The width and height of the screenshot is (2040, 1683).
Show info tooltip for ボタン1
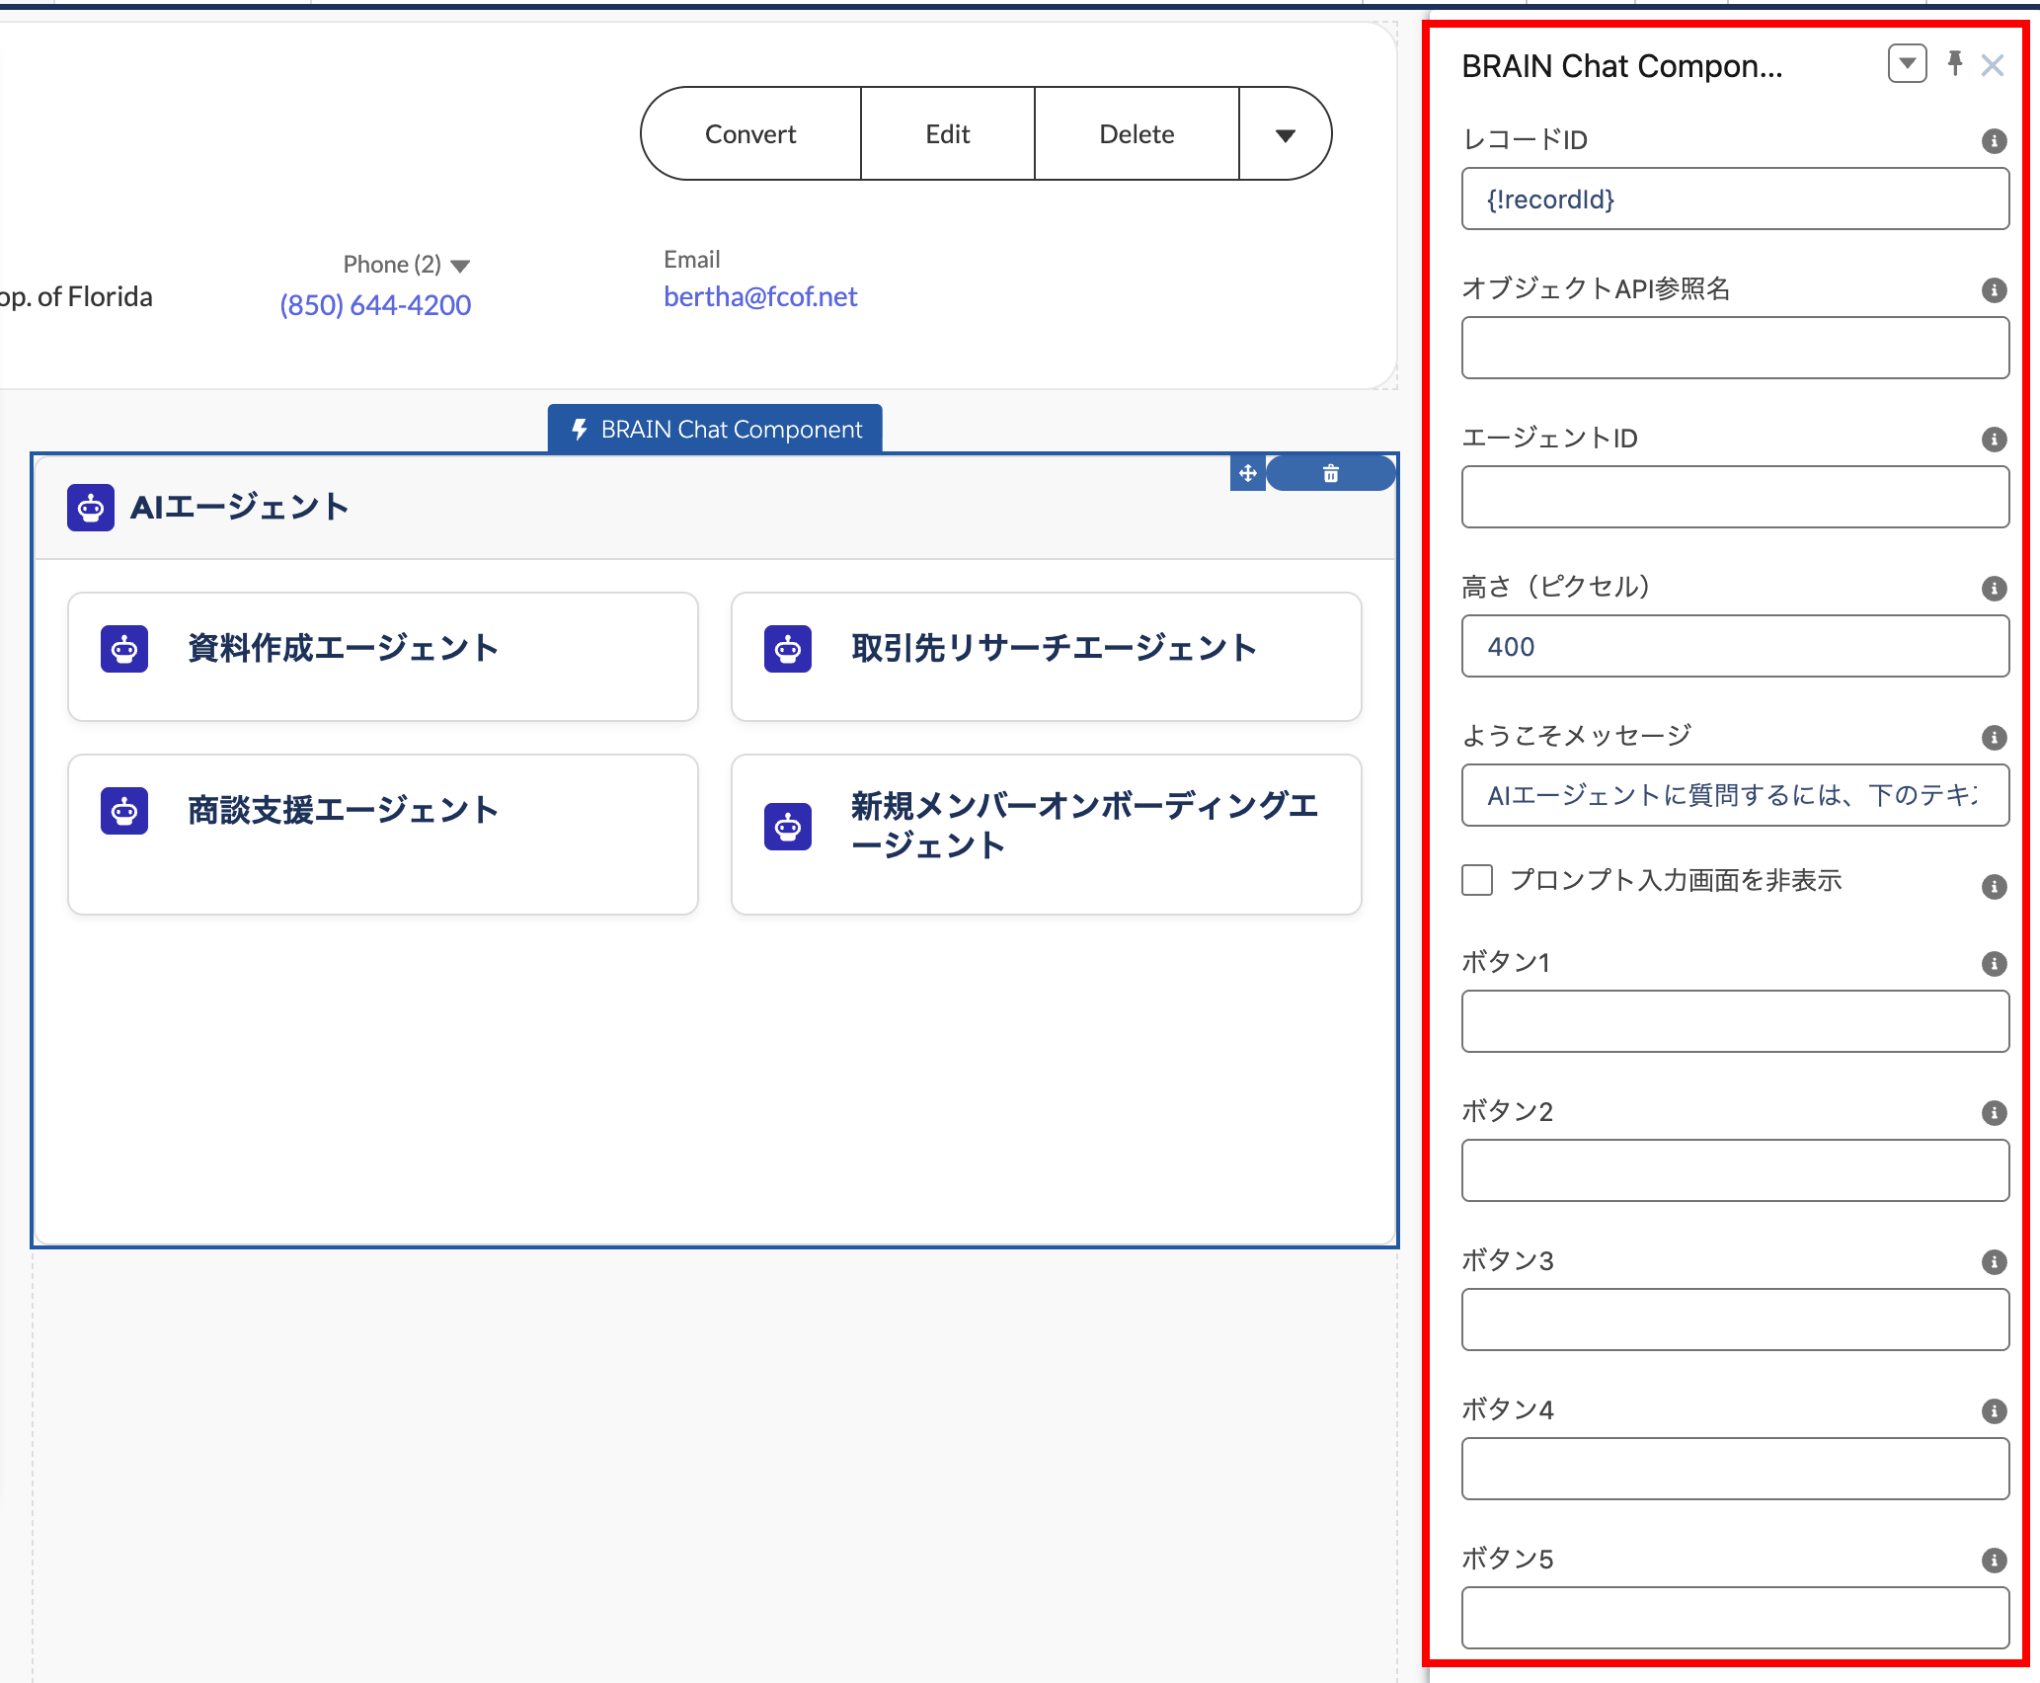(1994, 964)
